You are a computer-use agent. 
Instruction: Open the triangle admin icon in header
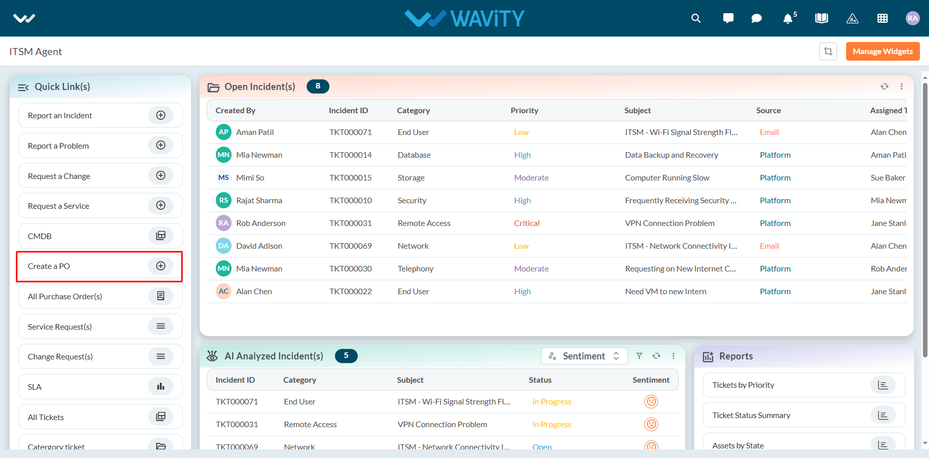[x=852, y=18]
